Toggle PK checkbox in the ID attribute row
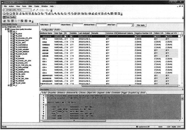The height and width of the screenshot is (130, 187). point(65,39)
